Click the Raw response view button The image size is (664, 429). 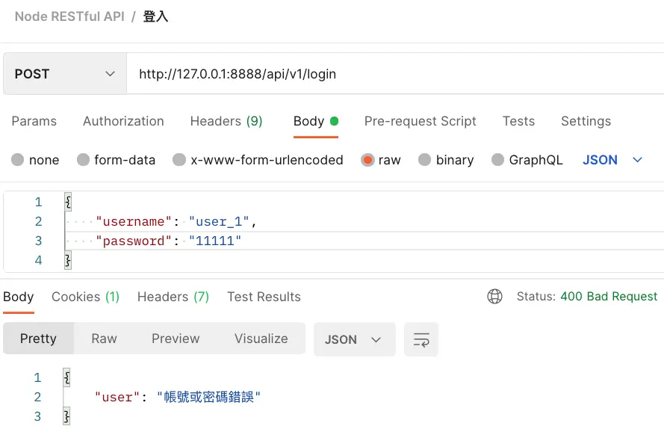pyautogui.click(x=104, y=339)
